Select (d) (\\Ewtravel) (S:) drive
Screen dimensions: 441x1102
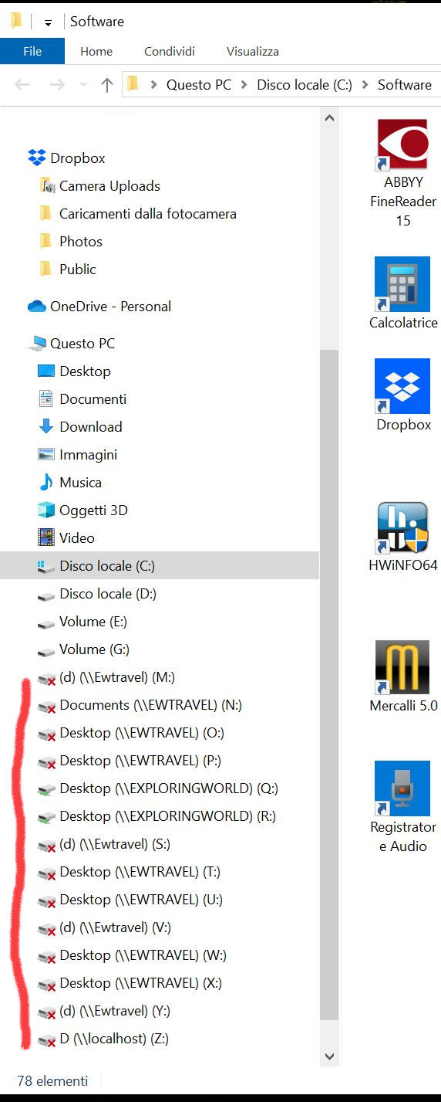pos(115,844)
